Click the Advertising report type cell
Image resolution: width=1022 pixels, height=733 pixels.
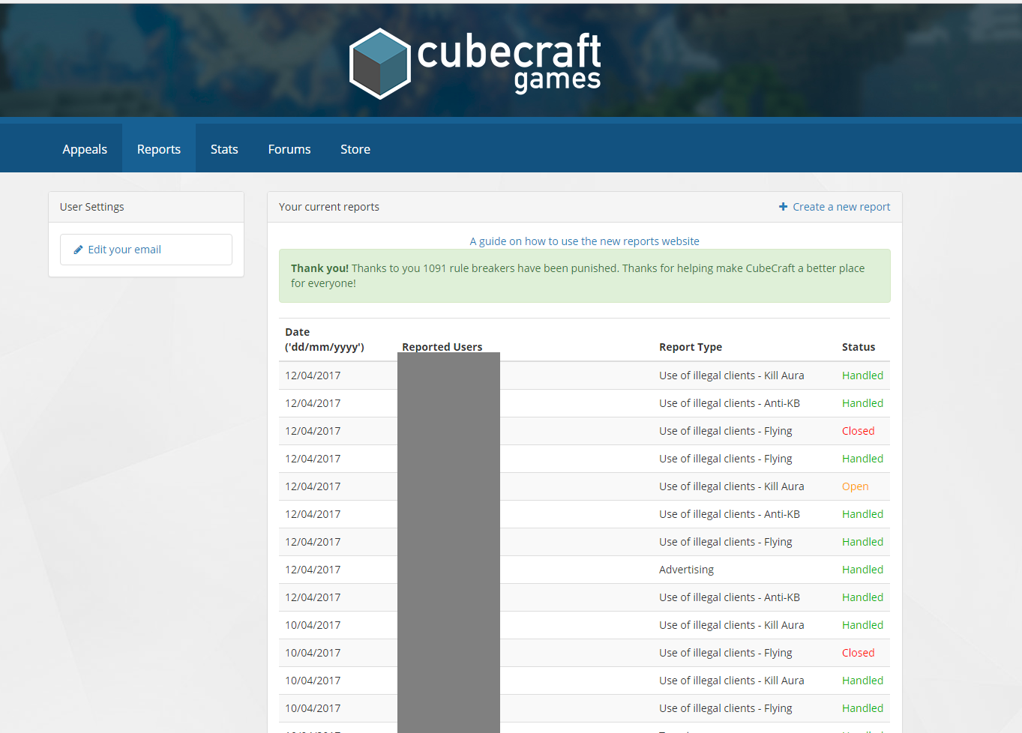[x=686, y=570]
